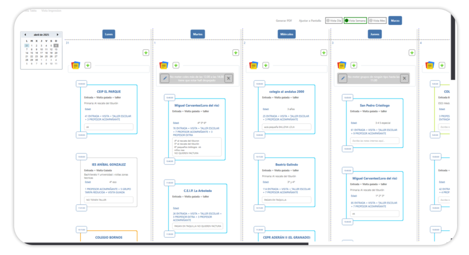The height and width of the screenshot is (255, 469).
Task: Remove the Jueves note using X icon
Action: (x=404, y=78)
